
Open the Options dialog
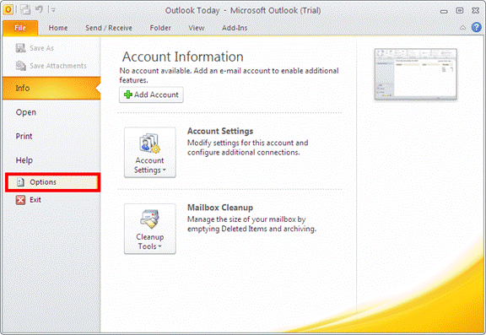click(52, 182)
